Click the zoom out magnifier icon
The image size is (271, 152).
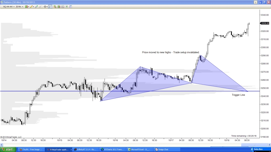40,7
